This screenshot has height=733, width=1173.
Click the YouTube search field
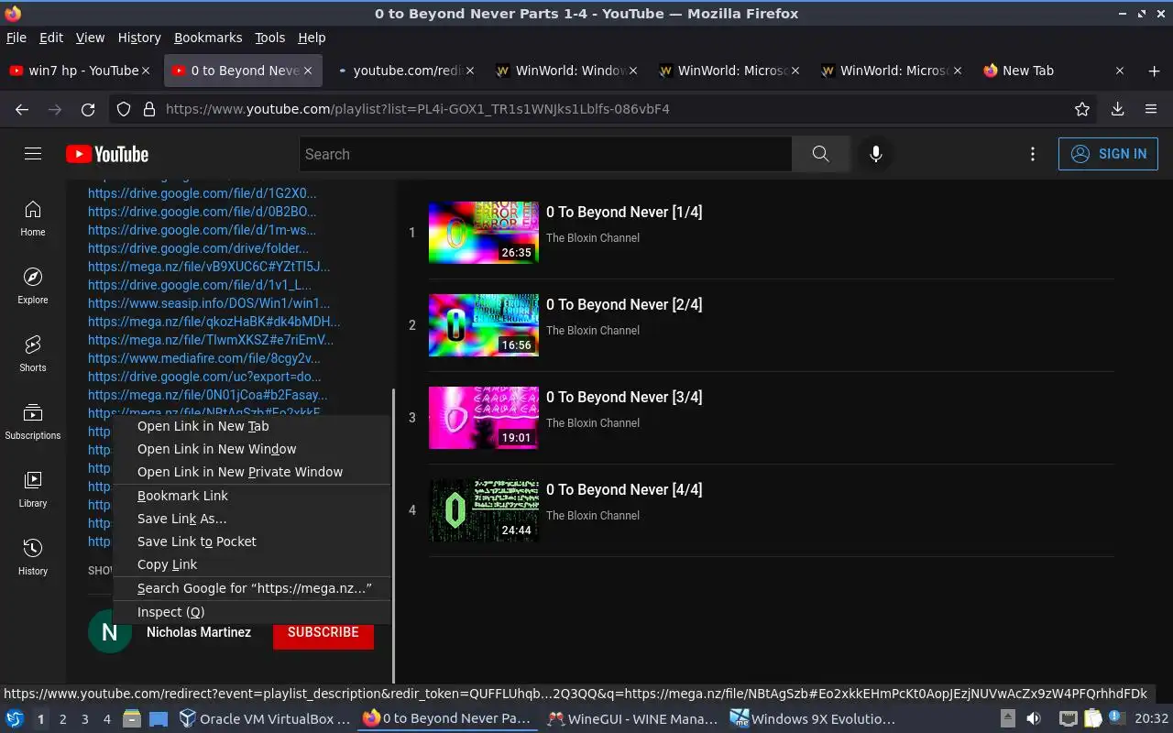pyautogui.click(x=545, y=154)
